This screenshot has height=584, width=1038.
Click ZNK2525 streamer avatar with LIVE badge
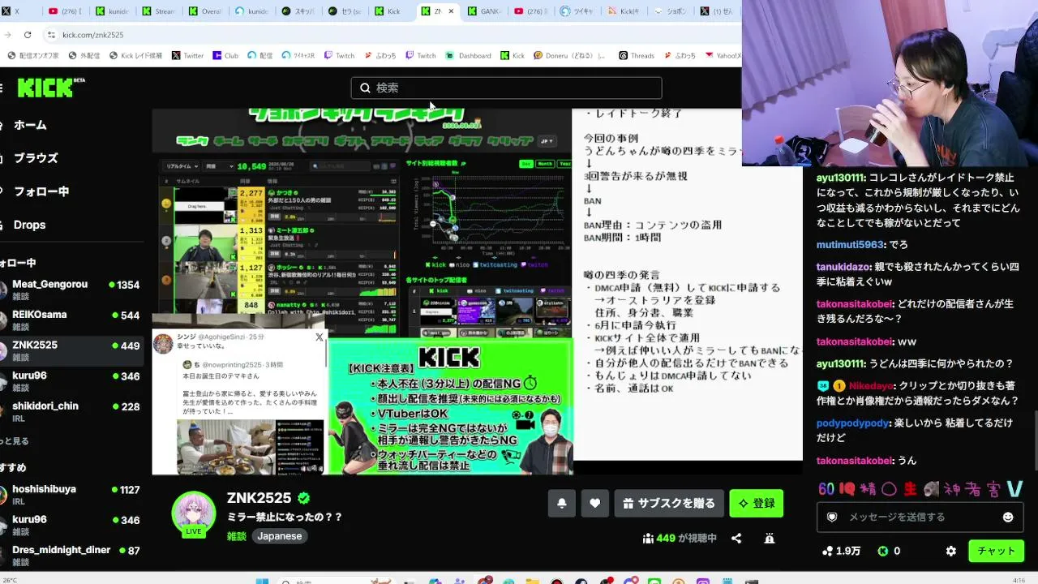(x=194, y=513)
